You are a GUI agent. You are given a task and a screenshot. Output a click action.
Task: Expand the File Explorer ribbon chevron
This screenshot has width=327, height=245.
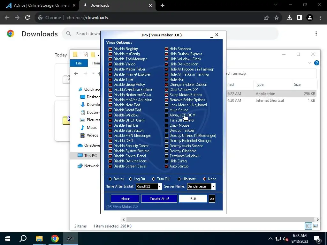click(x=310, y=63)
